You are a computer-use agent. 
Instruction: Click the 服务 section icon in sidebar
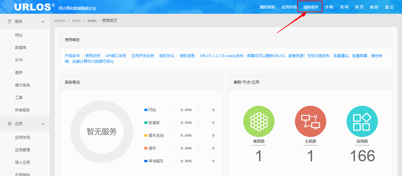(x=10, y=22)
